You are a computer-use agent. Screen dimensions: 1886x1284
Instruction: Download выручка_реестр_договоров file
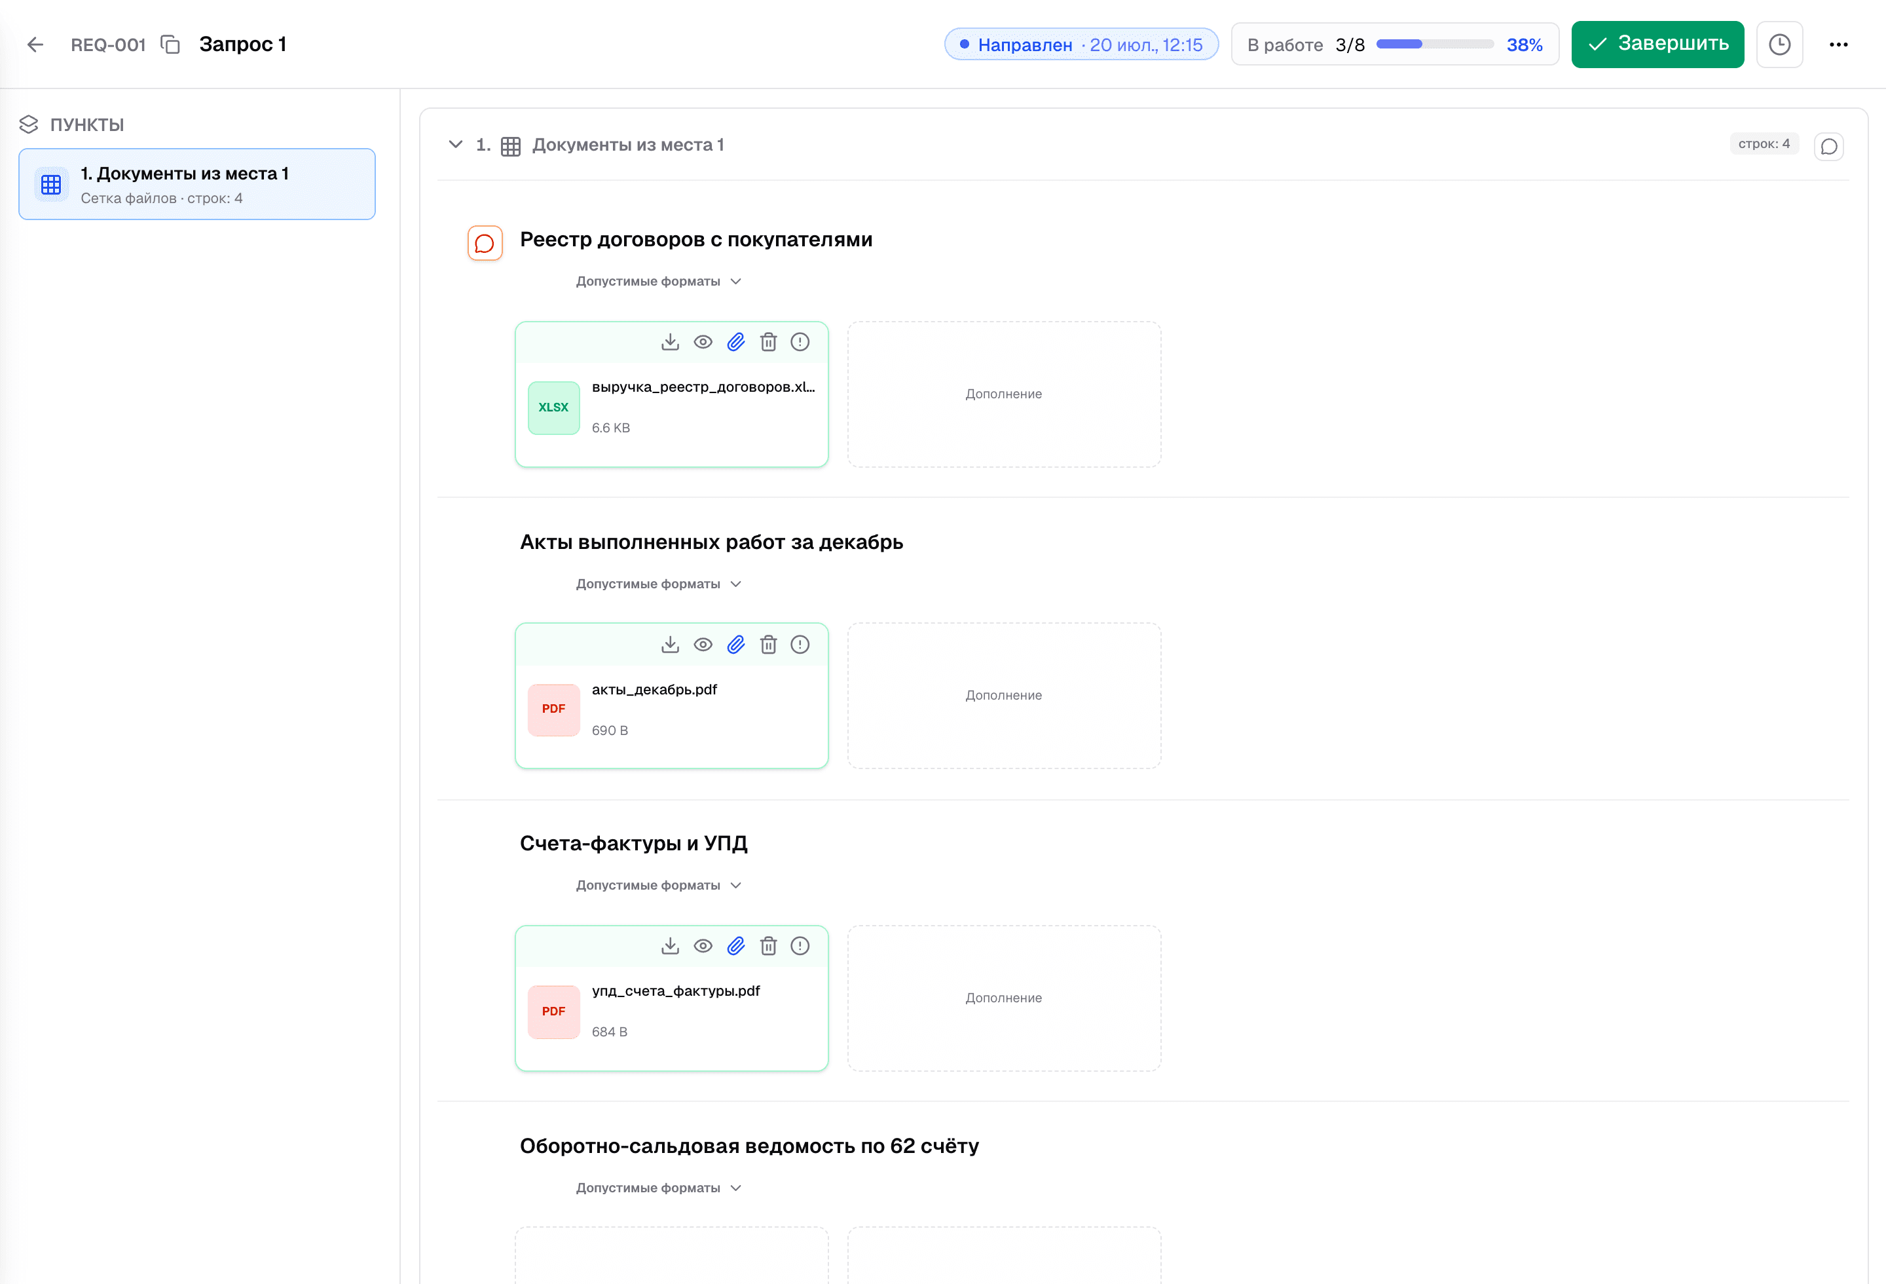[671, 342]
